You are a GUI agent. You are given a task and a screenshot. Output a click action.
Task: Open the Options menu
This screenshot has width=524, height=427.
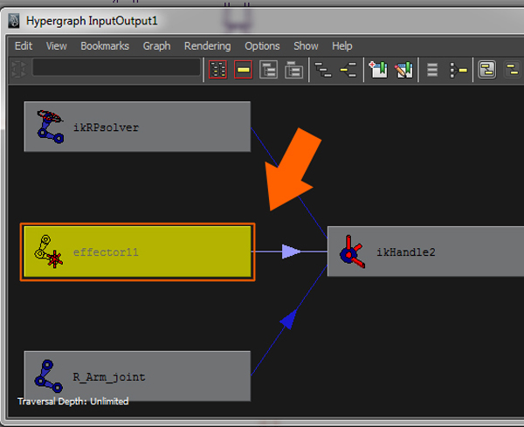tap(262, 45)
